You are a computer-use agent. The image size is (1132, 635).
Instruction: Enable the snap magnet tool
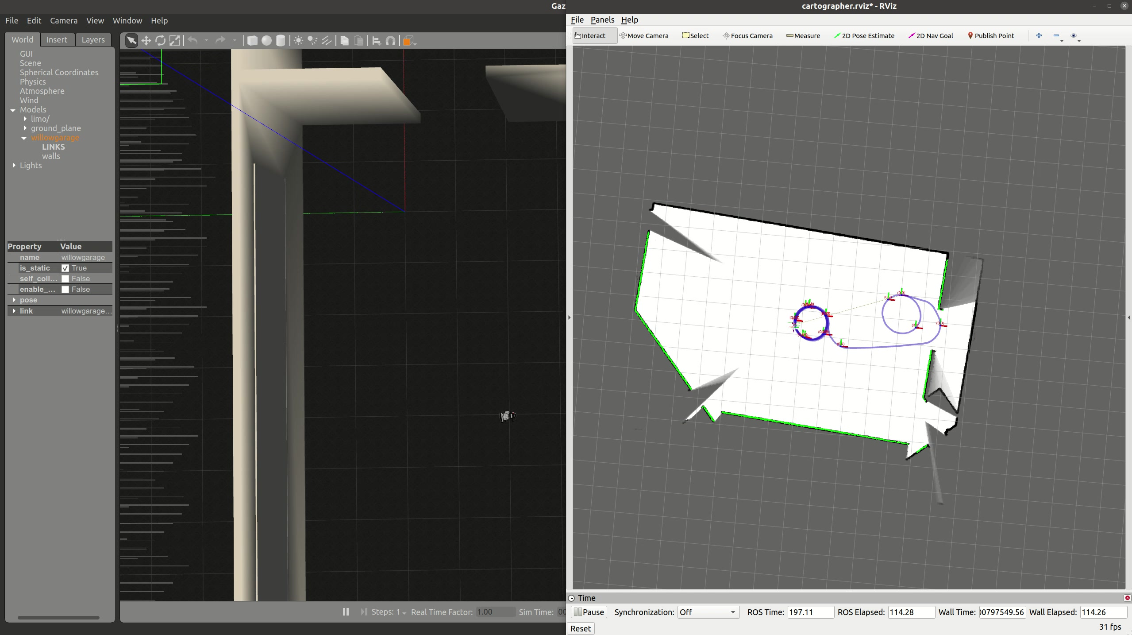coord(390,41)
